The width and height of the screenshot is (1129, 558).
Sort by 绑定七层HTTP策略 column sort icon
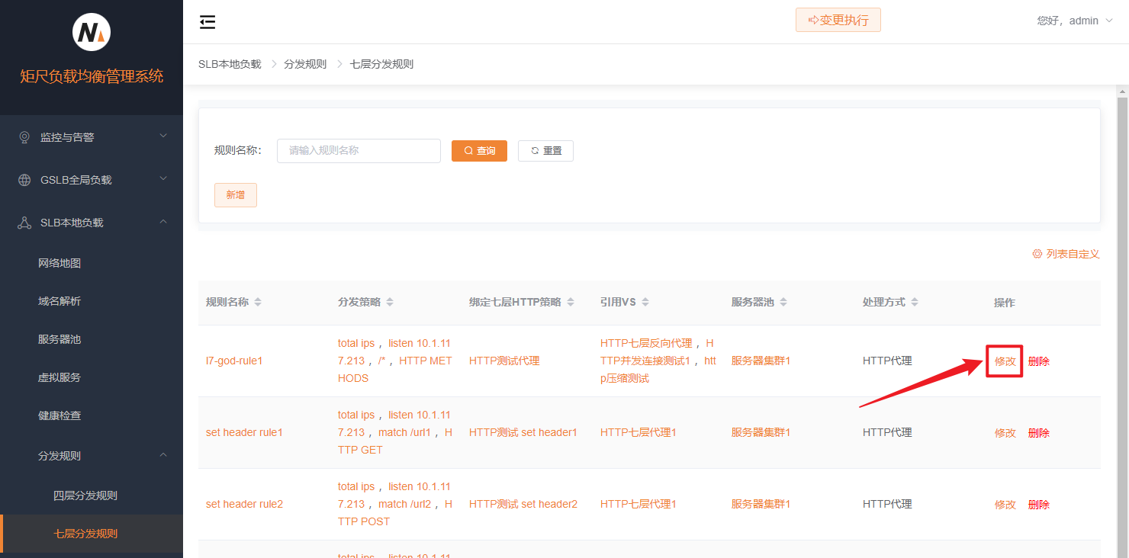(x=571, y=303)
